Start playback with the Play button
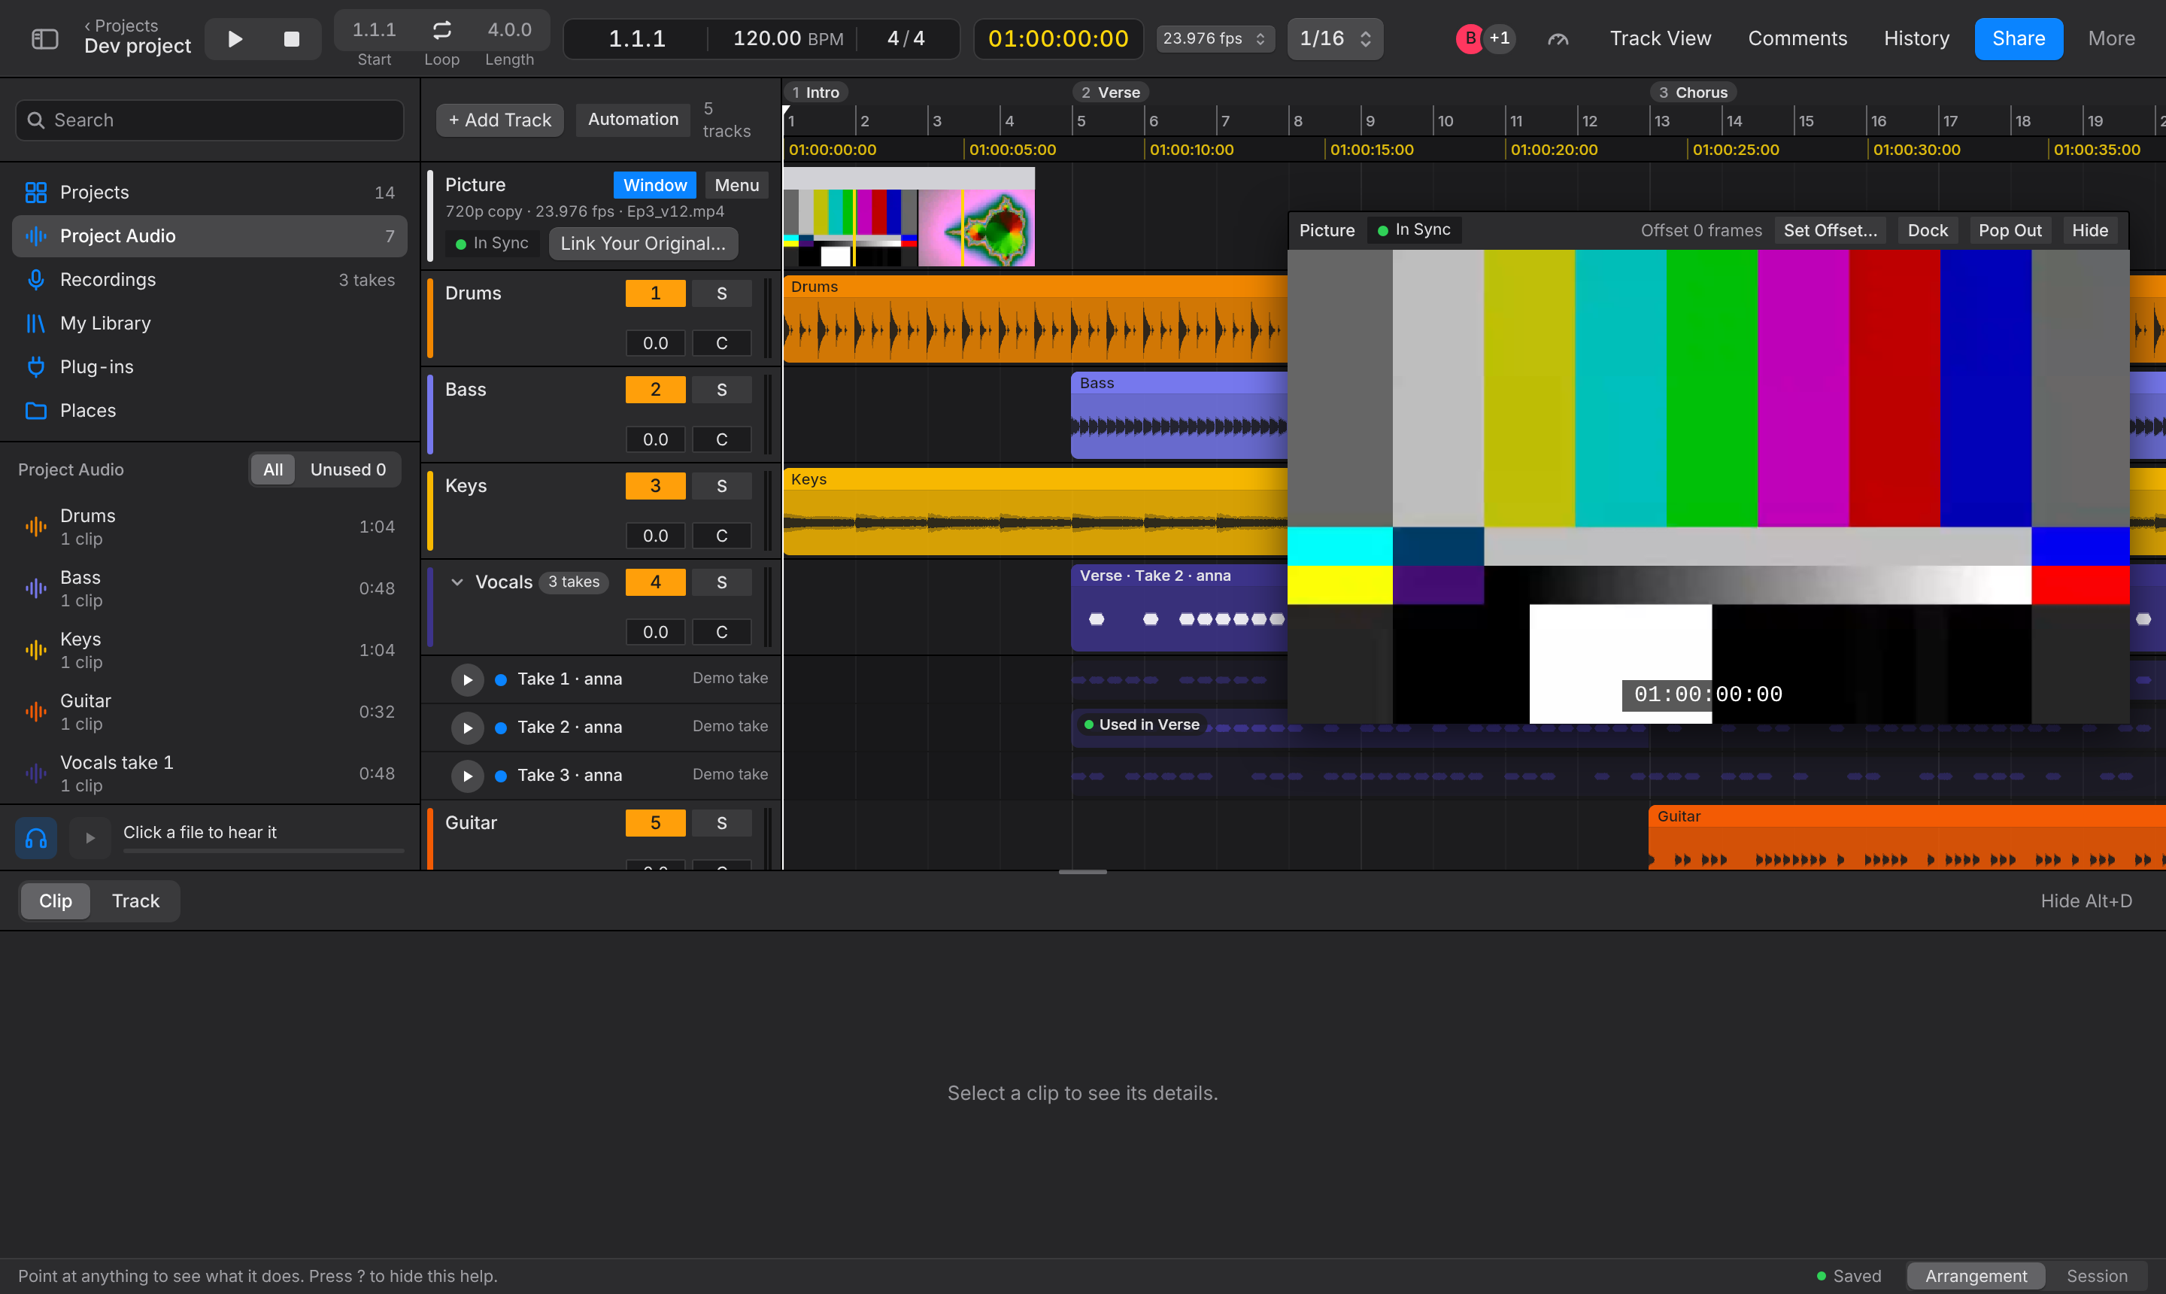The width and height of the screenshot is (2166, 1294). [235, 39]
